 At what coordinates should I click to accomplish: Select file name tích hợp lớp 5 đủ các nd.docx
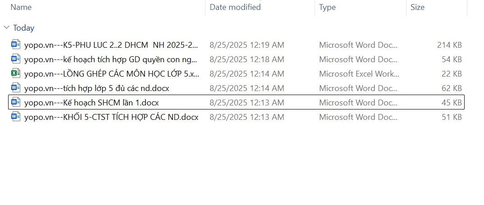tap(97, 88)
